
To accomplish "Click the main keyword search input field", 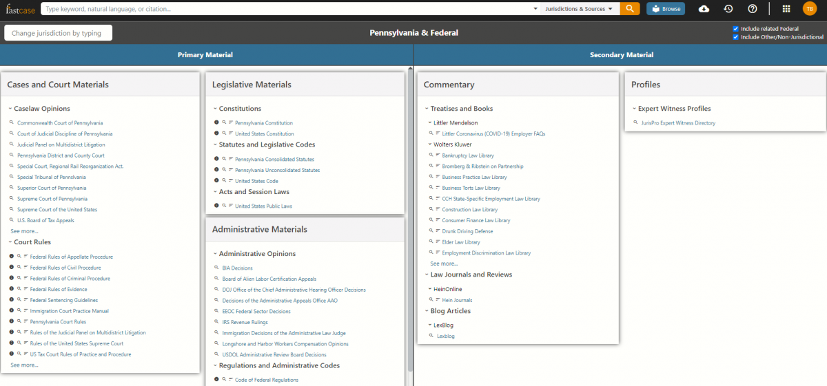I will click(287, 9).
